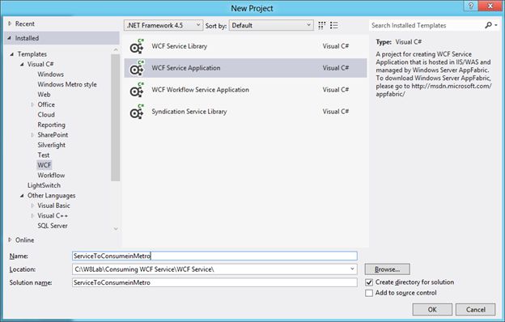Select Workflow template category
Viewport: 505px width, 322px height.
pos(51,176)
